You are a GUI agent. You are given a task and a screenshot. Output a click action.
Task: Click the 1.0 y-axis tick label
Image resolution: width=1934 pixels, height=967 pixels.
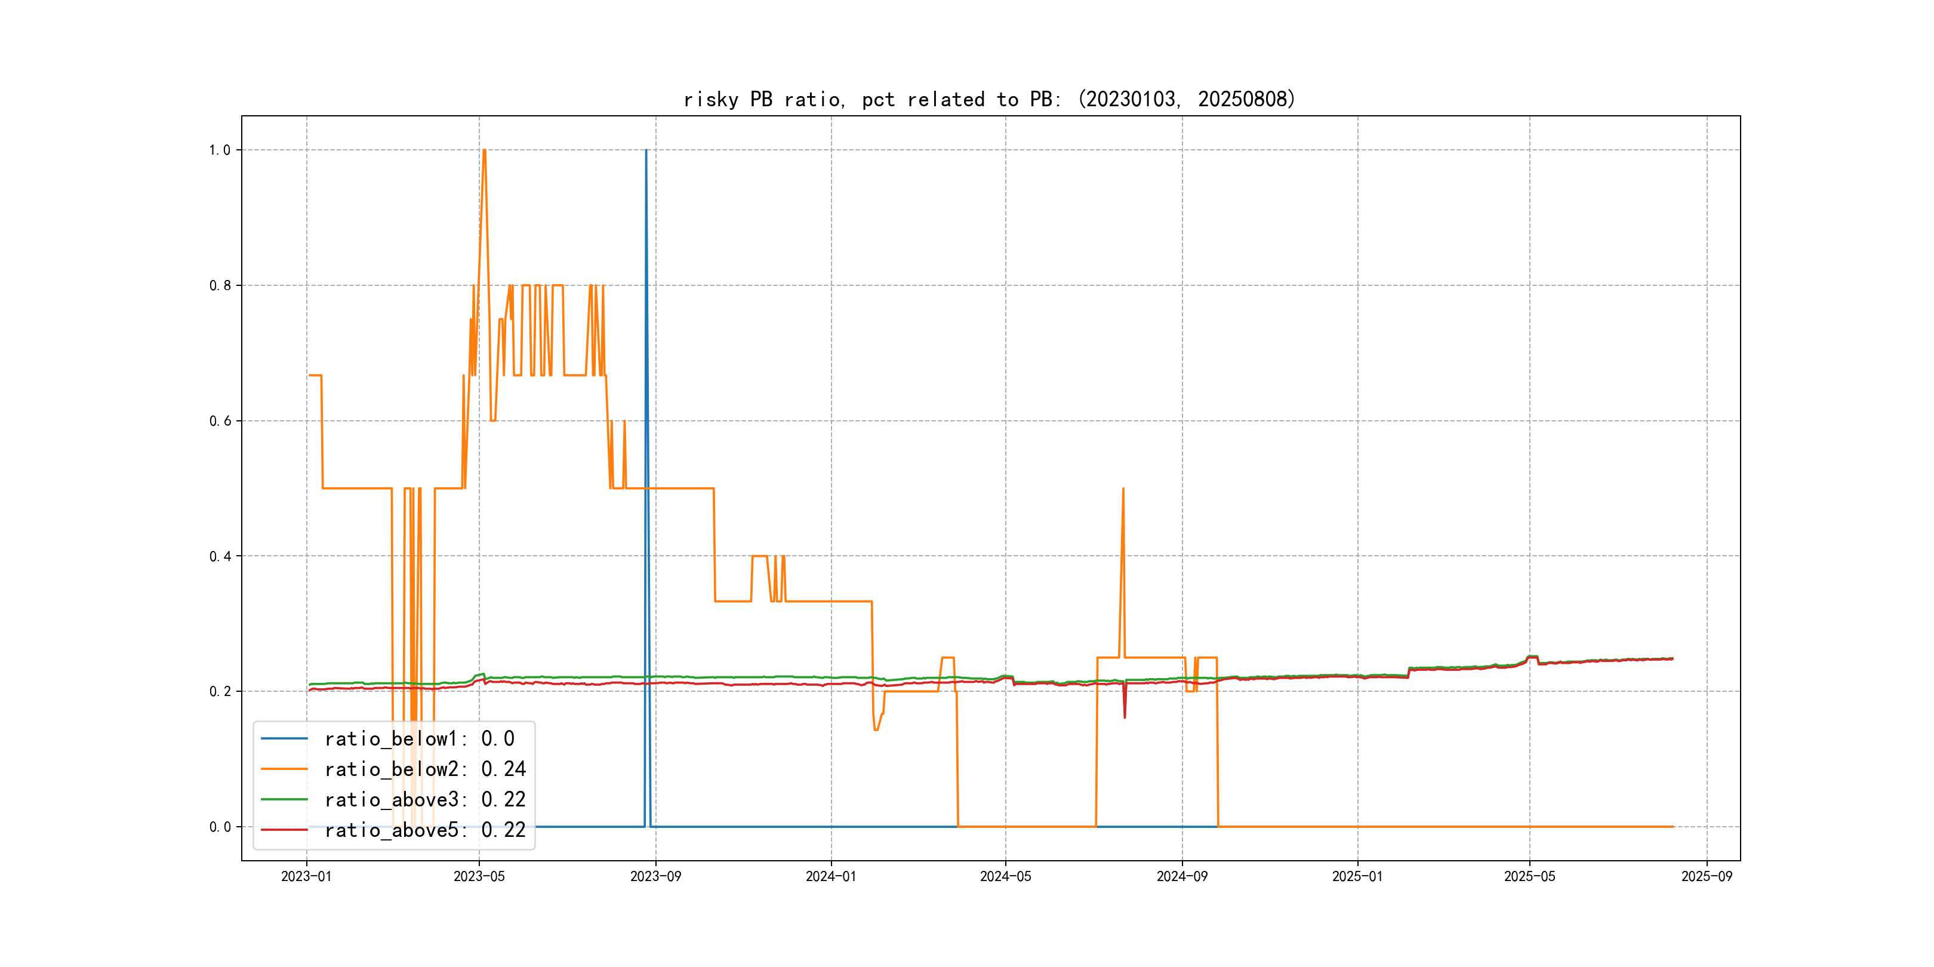[219, 150]
